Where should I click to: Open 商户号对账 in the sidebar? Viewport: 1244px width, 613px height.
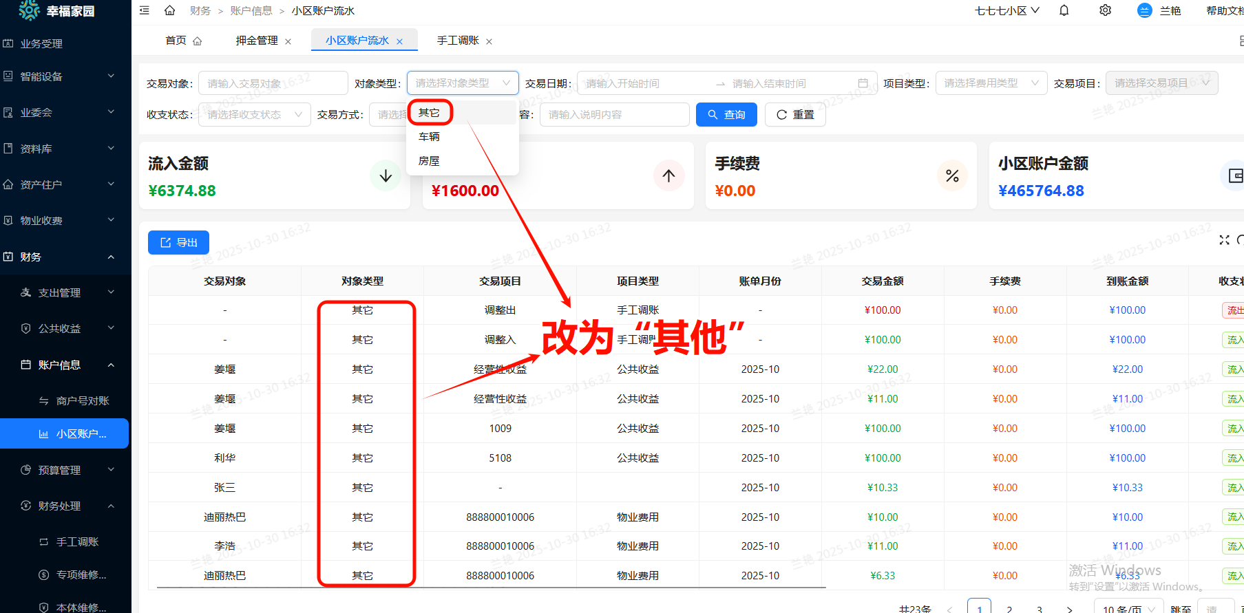pos(83,400)
